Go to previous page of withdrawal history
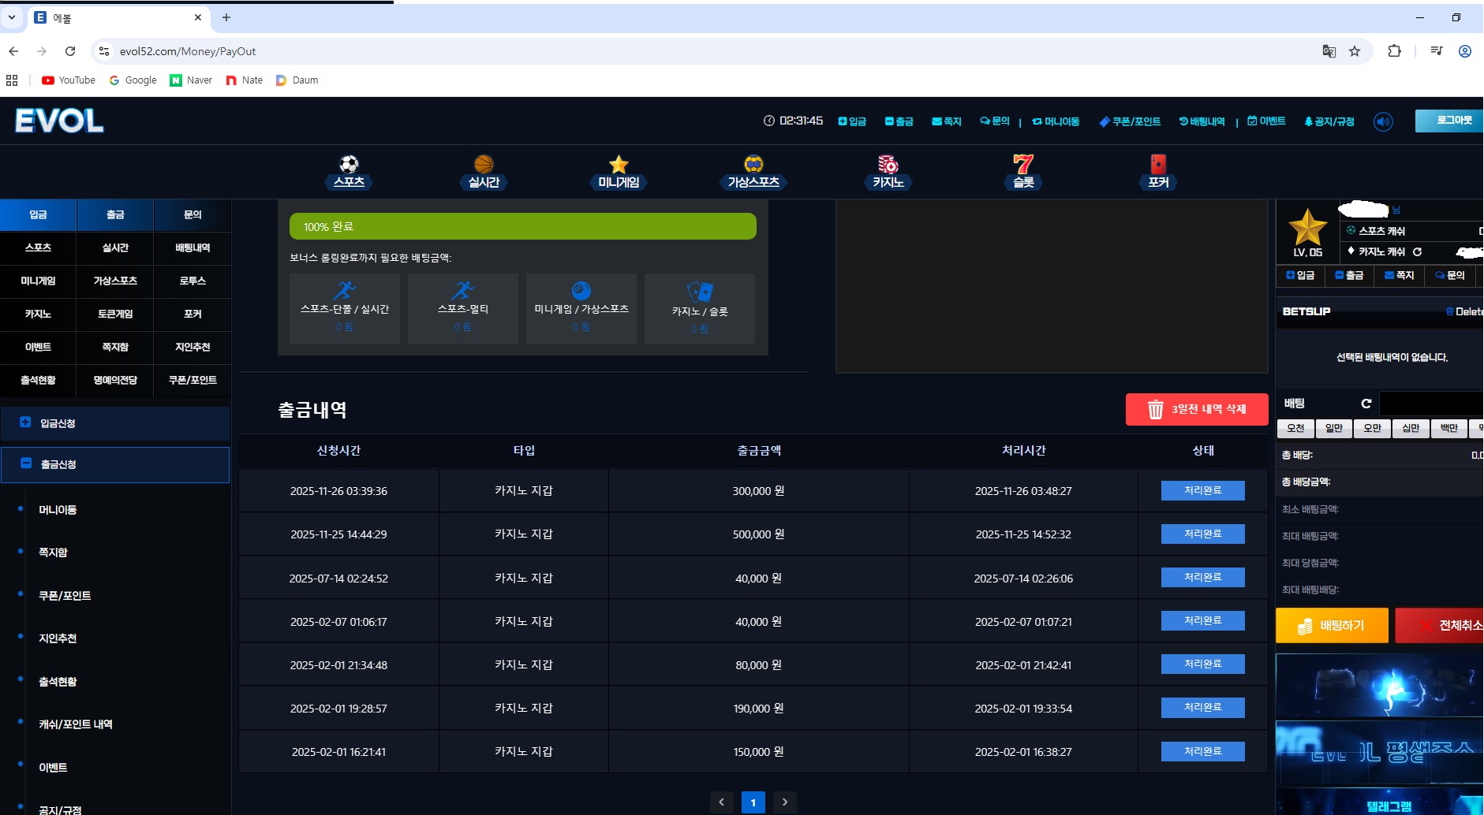Image resolution: width=1484 pixels, height=815 pixels. pos(721,802)
